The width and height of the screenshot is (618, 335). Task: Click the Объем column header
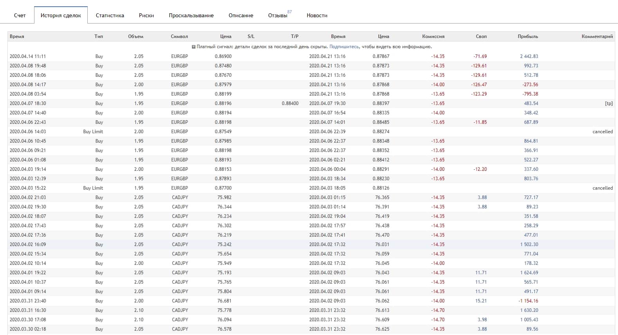tap(136, 36)
